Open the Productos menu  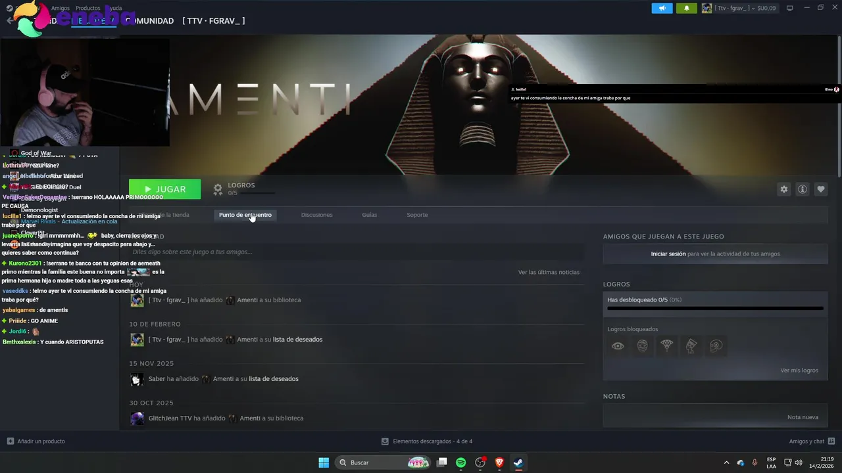pyautogui.click(x=88, y=8)
